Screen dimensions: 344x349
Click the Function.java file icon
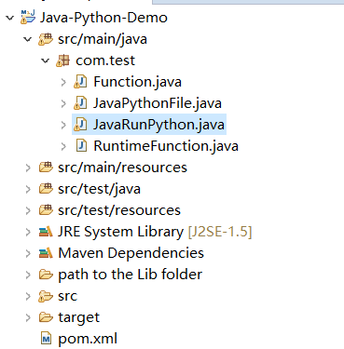coord(80,82)
